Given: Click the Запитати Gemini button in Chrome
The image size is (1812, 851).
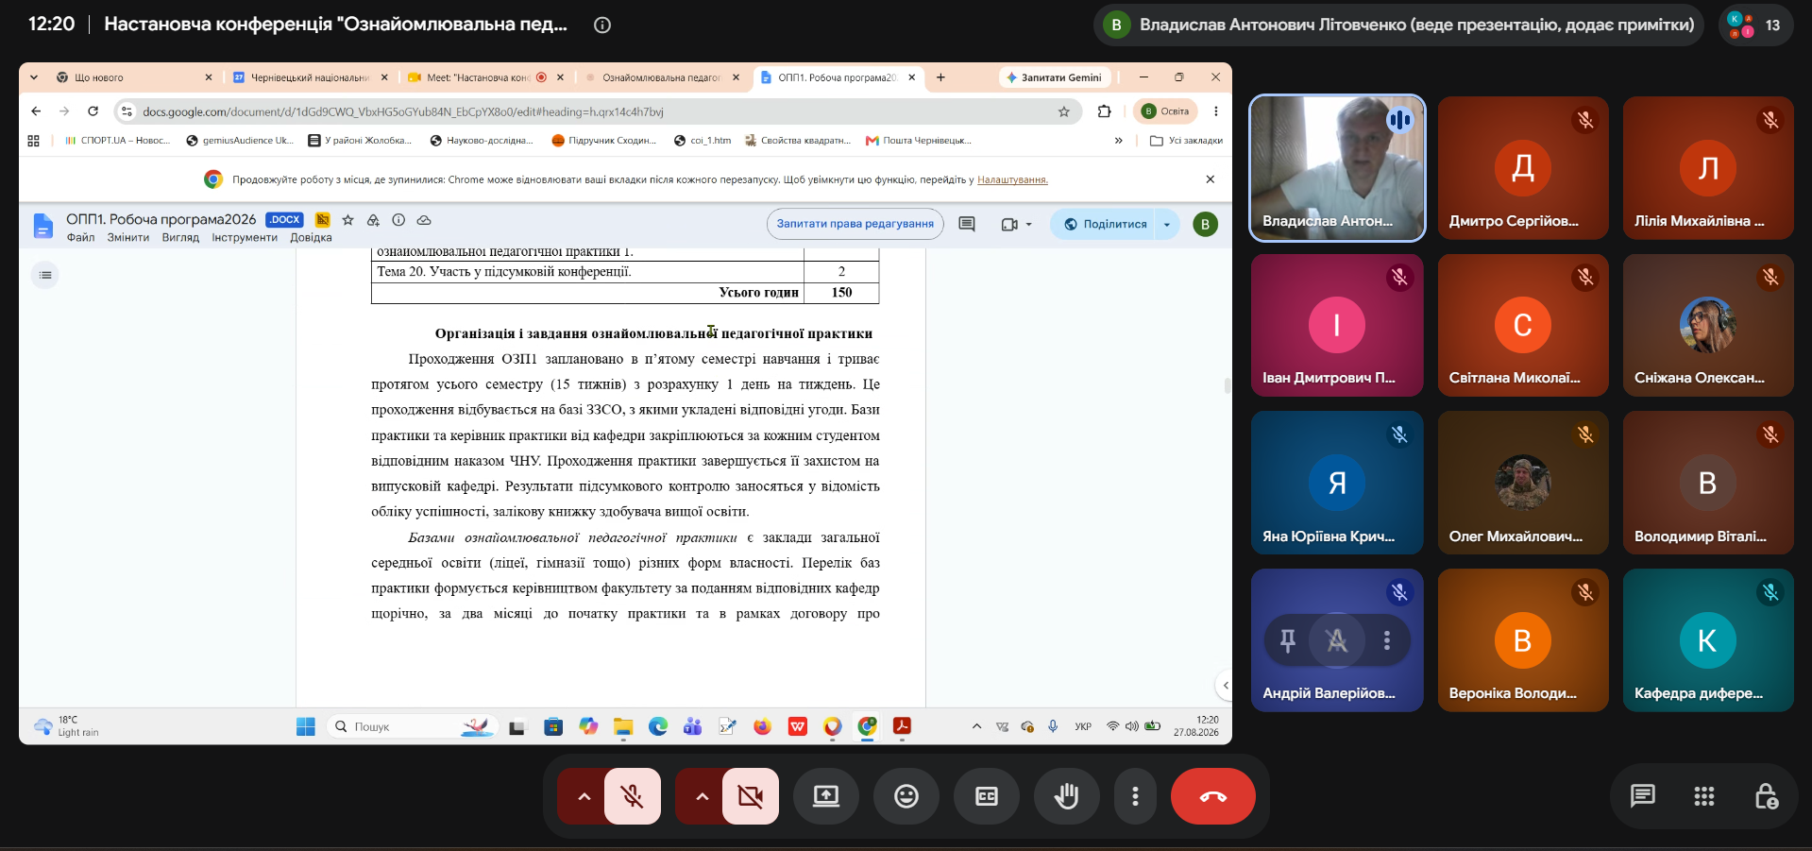Looking at the screenshot, I should pos(1055,77).
